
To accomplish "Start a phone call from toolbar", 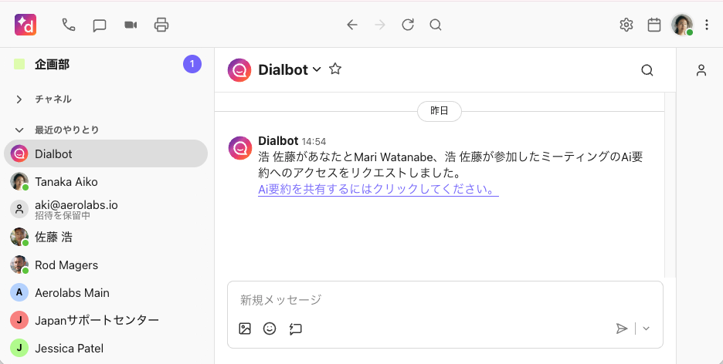I will [69, 25].
